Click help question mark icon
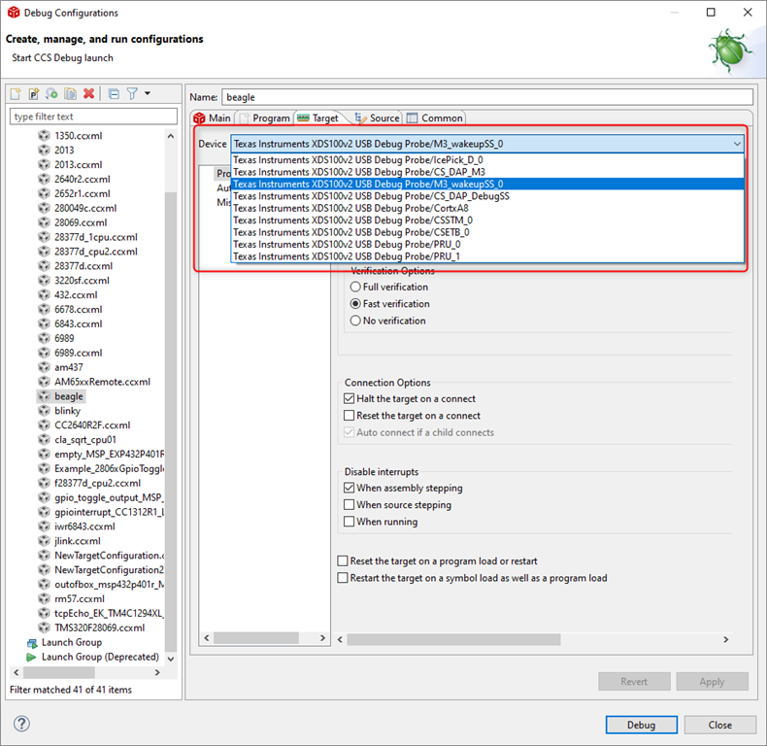The image size is (767, 746). click(x=21, y=724)
